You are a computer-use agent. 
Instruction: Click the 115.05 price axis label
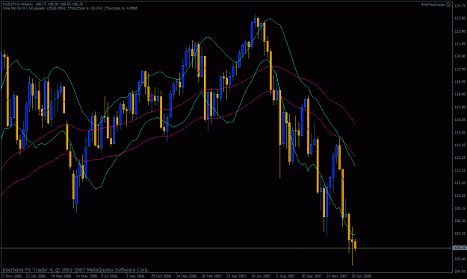tap(460, 132)
